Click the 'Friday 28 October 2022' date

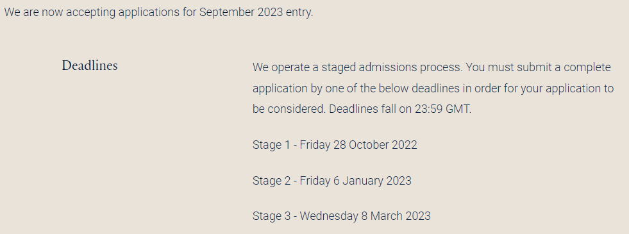pos(358,145)
